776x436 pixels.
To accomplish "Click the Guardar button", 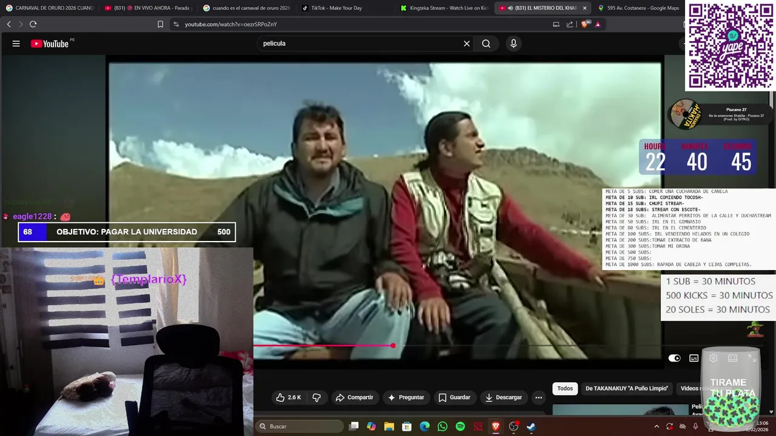I will coord(454,397).
